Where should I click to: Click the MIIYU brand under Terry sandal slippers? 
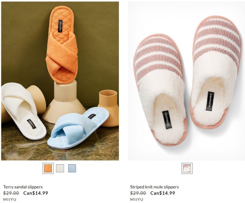click(10, 200)
